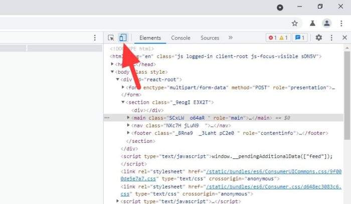Screen dimensions: 351x204
Task: Select the closing </form> tag line
Action: pyautogui.click(x=131, y=95)
